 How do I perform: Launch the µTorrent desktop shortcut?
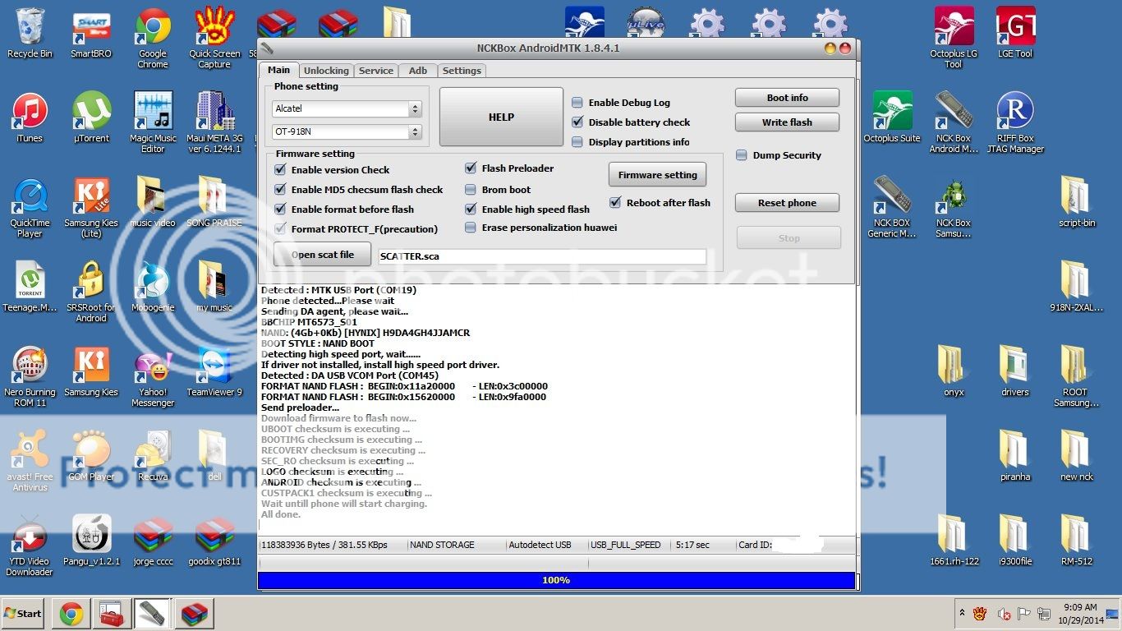pos(91,111)
